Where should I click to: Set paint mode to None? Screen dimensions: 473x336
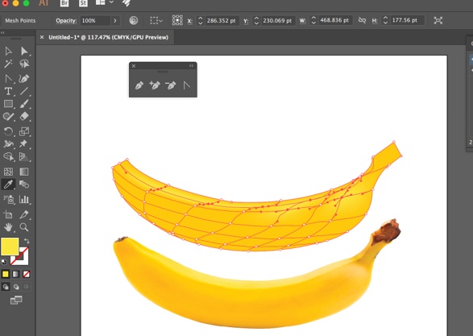point(27,274)
